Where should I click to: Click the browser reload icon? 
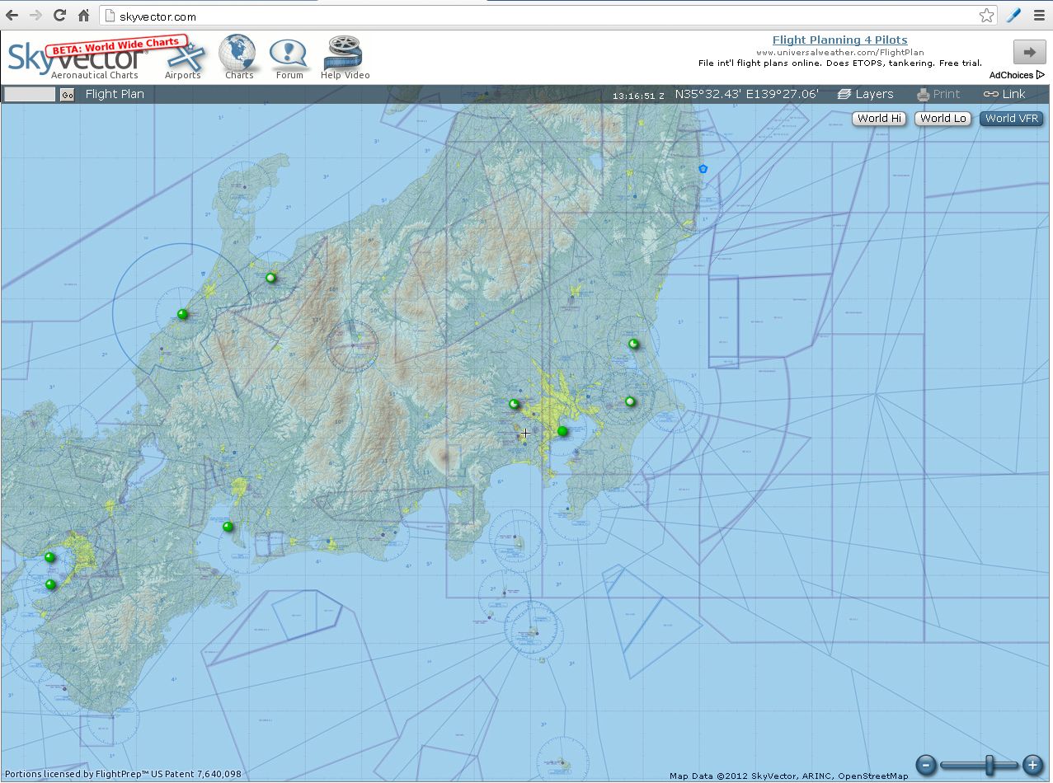(x=59, y=15)
